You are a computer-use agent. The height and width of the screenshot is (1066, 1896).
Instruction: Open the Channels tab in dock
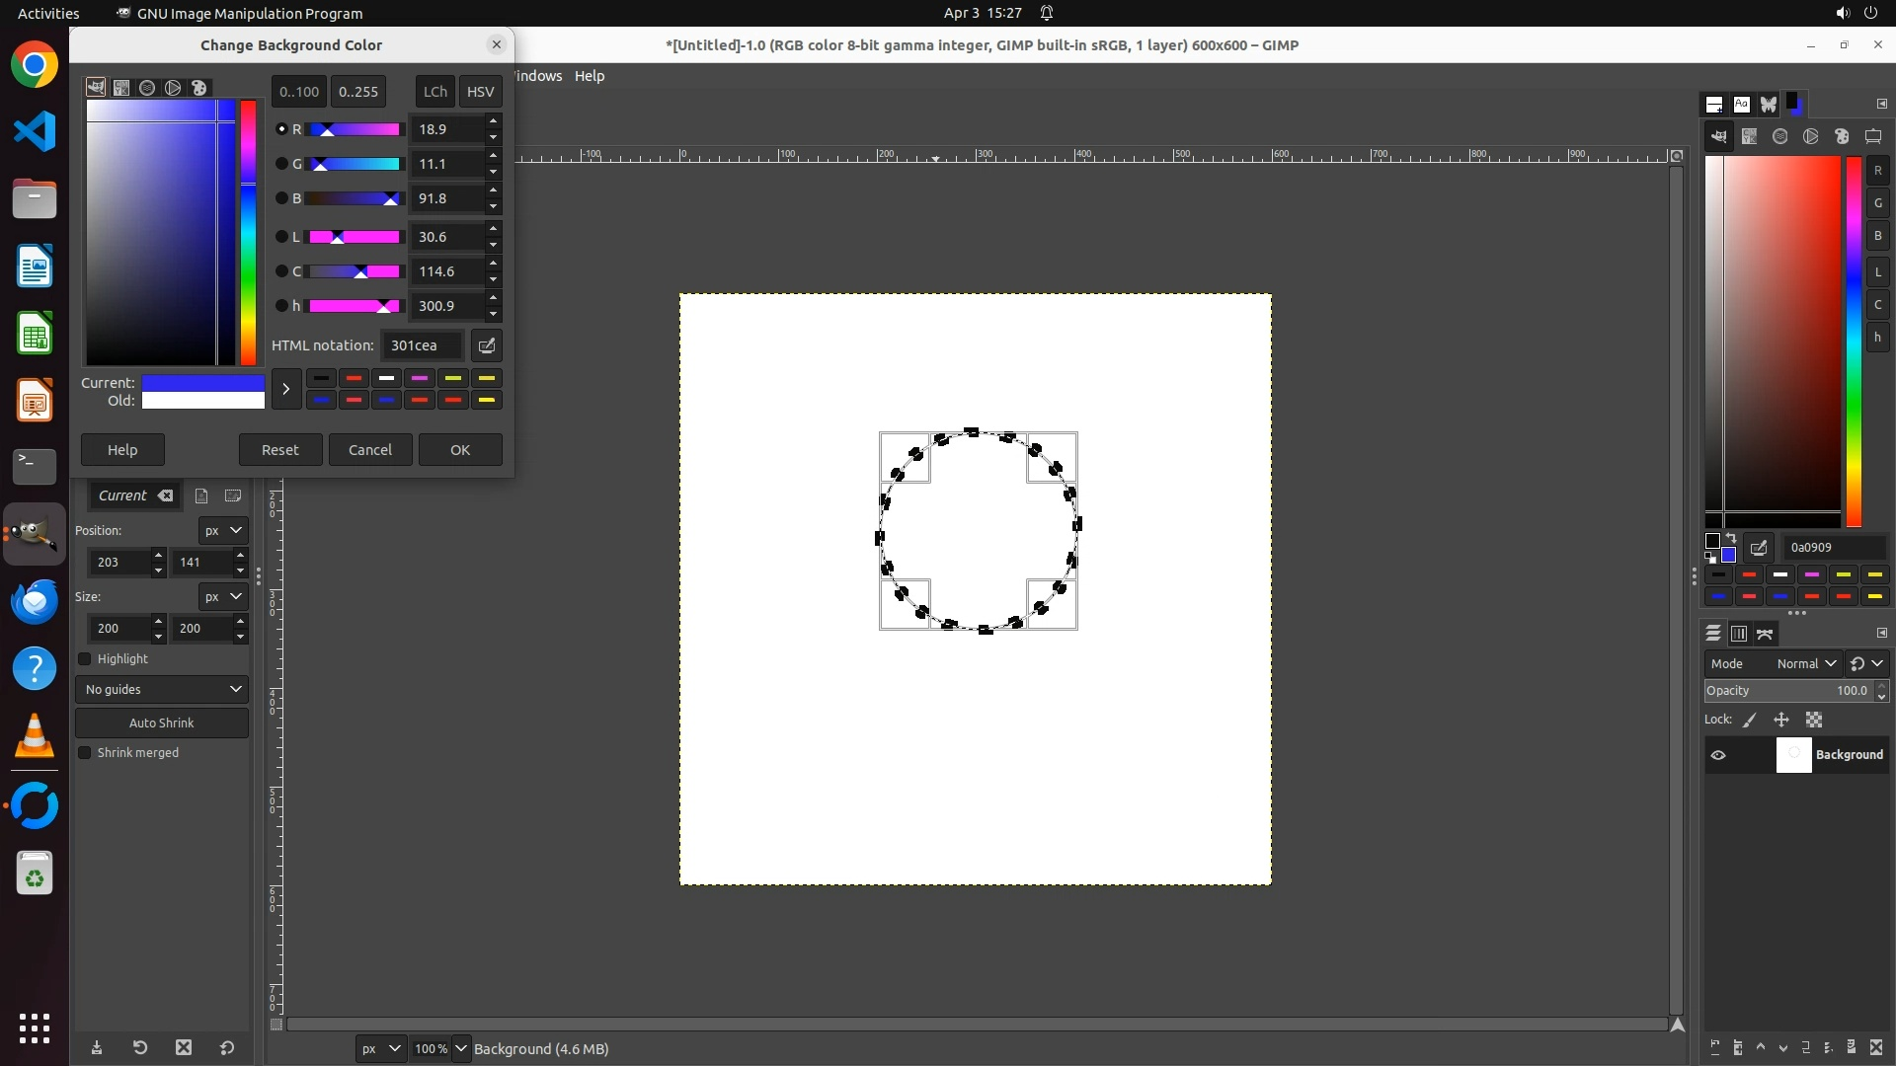click(x=1739, y=634)
